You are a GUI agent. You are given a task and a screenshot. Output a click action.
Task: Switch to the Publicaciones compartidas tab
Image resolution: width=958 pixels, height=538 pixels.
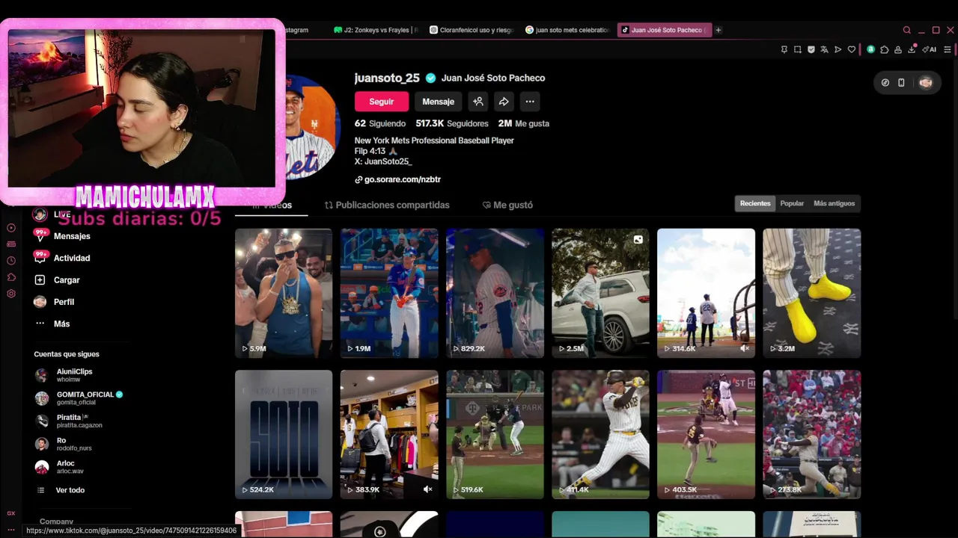(387, 205)
